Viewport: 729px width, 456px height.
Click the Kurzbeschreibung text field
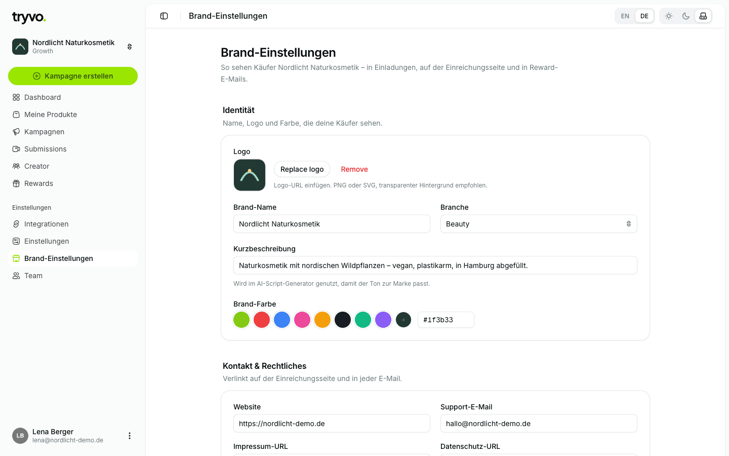(x=435, y=265)
